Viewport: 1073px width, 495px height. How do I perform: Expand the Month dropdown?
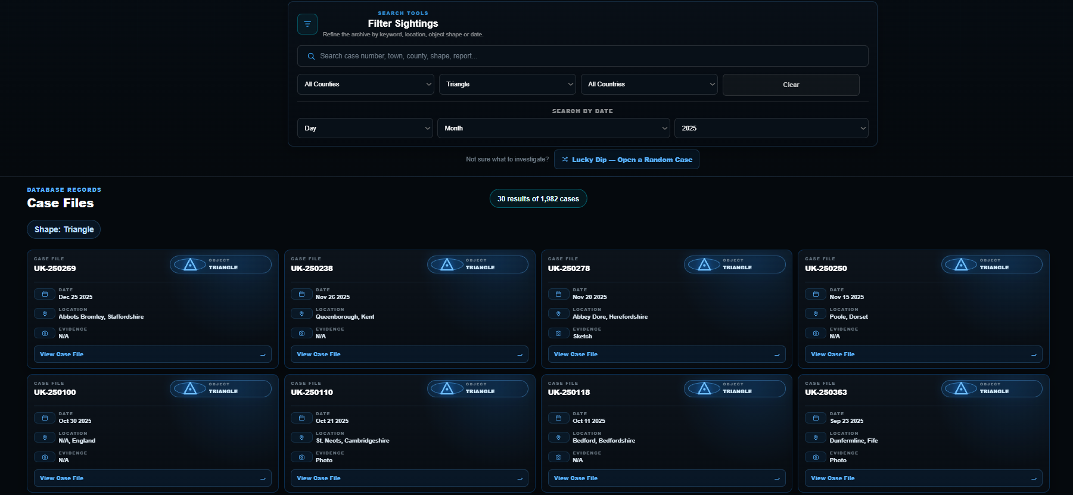coord(554,128)
